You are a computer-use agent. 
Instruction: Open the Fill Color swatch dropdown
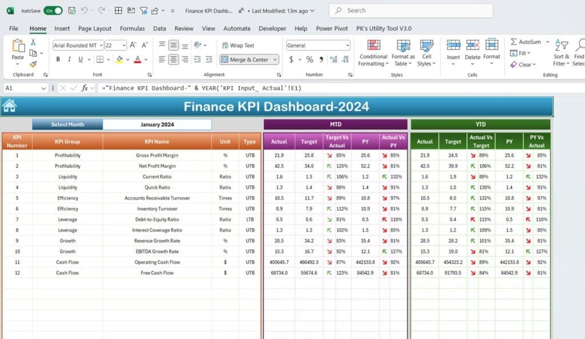127,59
